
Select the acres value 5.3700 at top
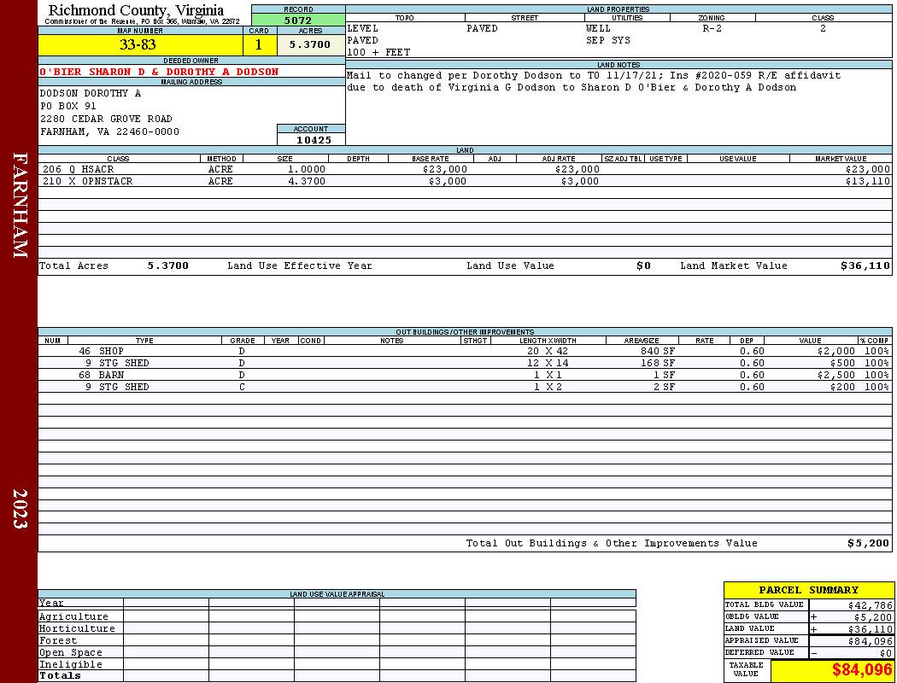[x=310, y=44]
